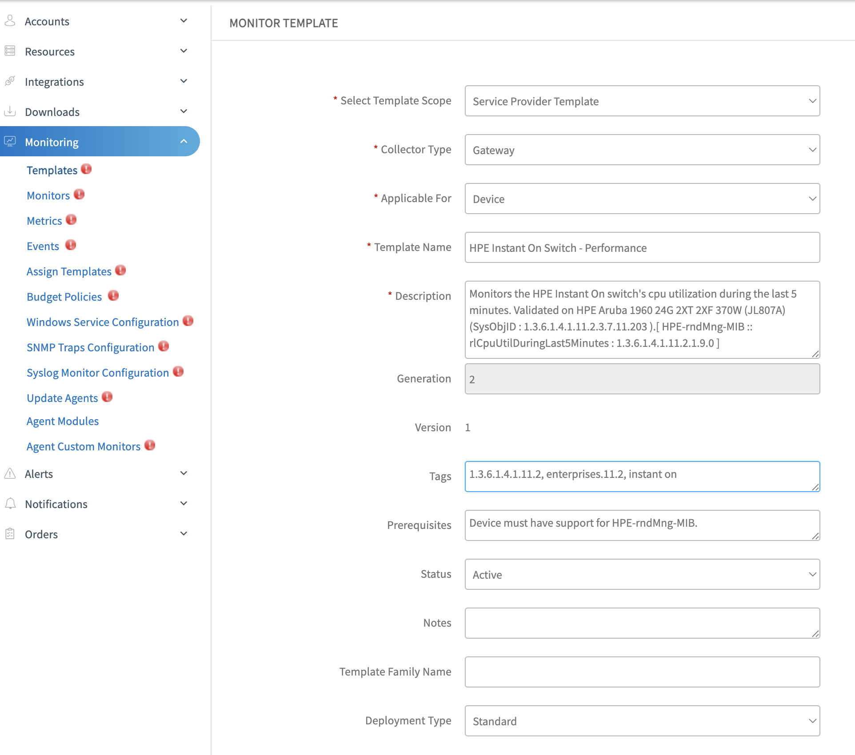Click red alert badge next to Templates
Image resolution: width=855 pixels, height=755 pixels.
[86, 169]
